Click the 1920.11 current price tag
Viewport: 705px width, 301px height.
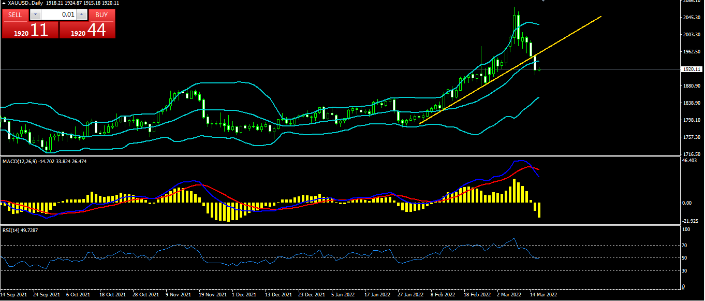[692, 69]
